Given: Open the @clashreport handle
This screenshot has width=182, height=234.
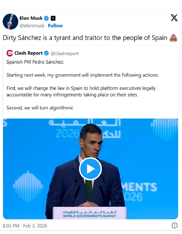Looking at the screenshot, I should coord(64,54).
